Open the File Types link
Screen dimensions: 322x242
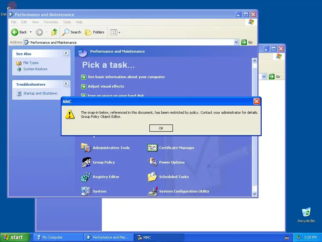point(31,63)
